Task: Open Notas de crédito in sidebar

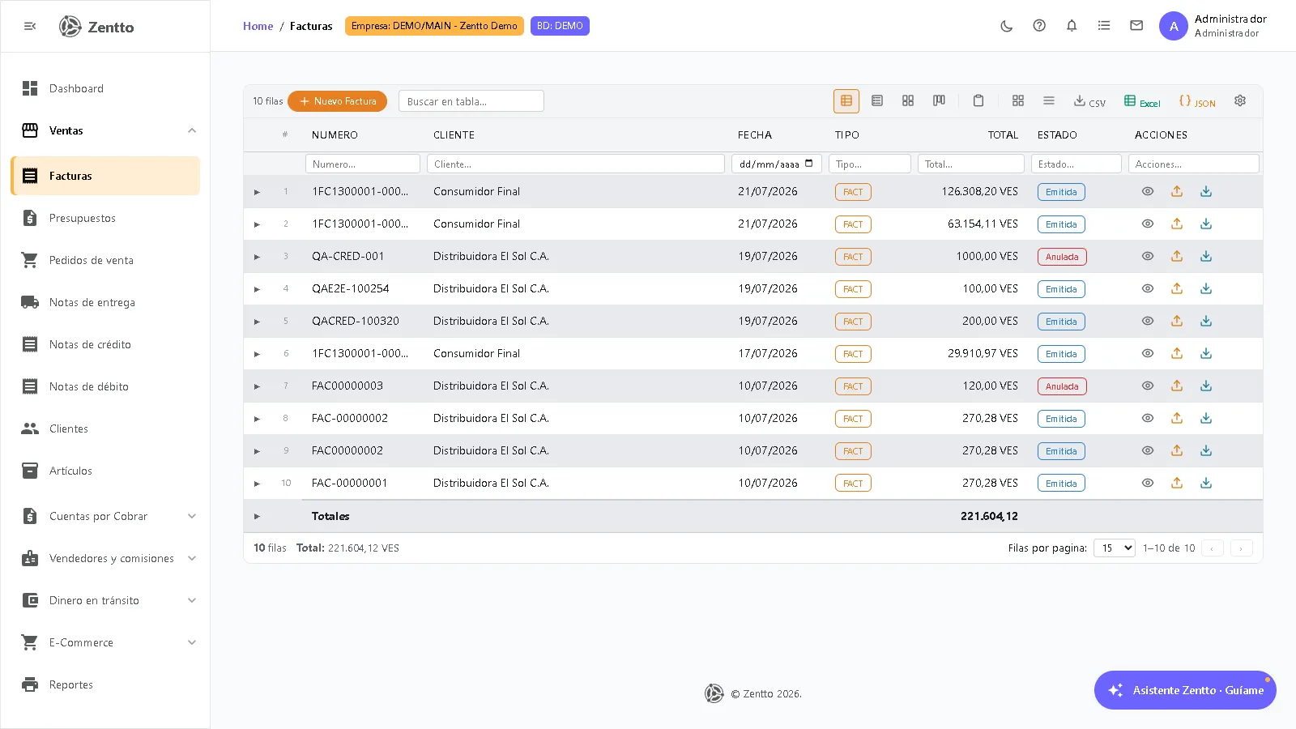Action: point(105,344)
